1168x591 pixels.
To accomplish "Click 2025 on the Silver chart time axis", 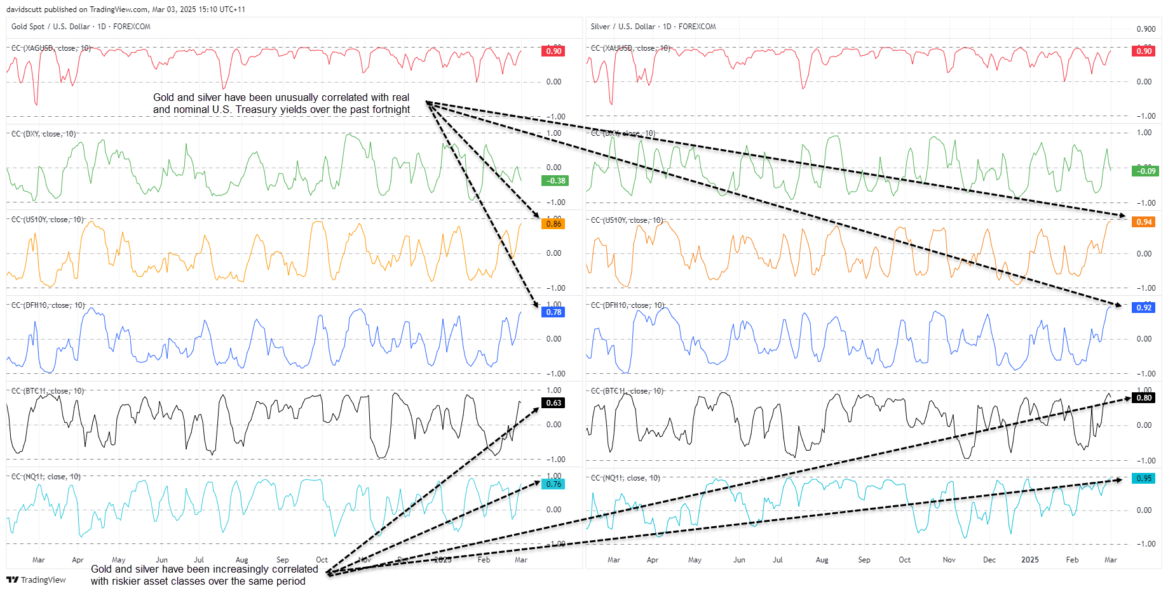I will pyautogui.click(x=1030, y=560).
